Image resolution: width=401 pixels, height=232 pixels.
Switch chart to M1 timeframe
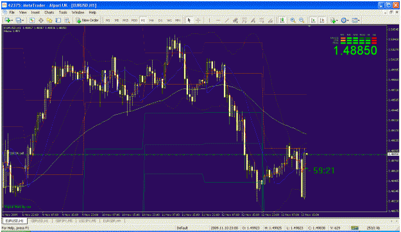click(108, 20)
